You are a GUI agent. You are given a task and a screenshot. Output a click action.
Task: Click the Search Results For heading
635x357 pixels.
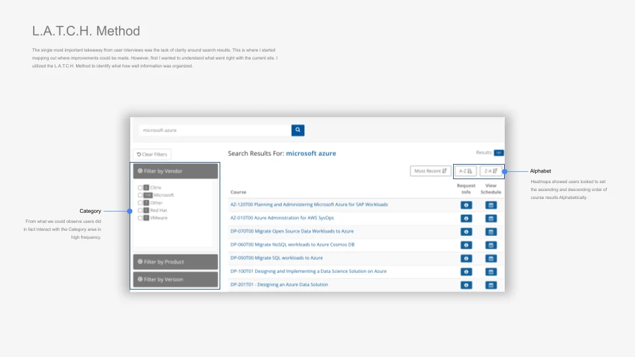(282, 153)
